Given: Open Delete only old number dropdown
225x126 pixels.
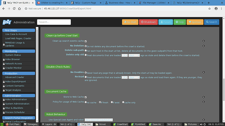Looking at the screenshot, I should [x=125, y=55].
